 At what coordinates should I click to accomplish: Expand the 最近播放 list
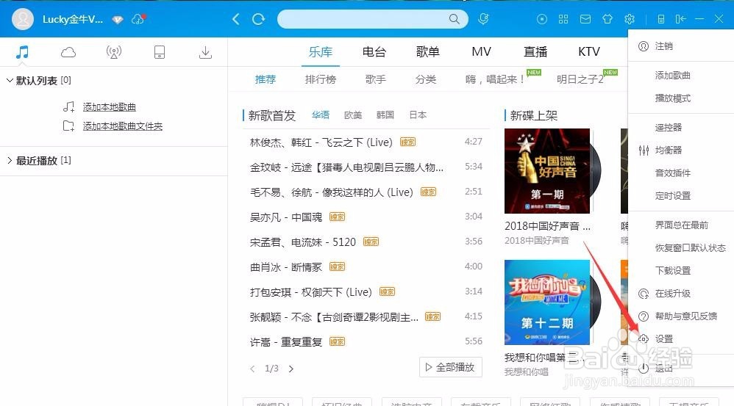coord(10,161)
